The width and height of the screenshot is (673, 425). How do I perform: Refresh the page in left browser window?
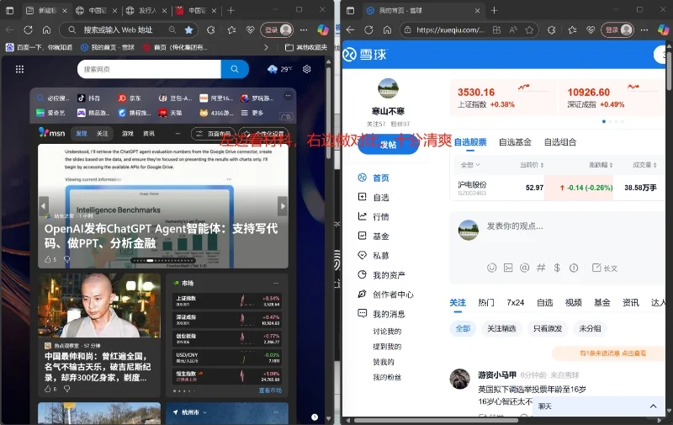pos(29,29)
